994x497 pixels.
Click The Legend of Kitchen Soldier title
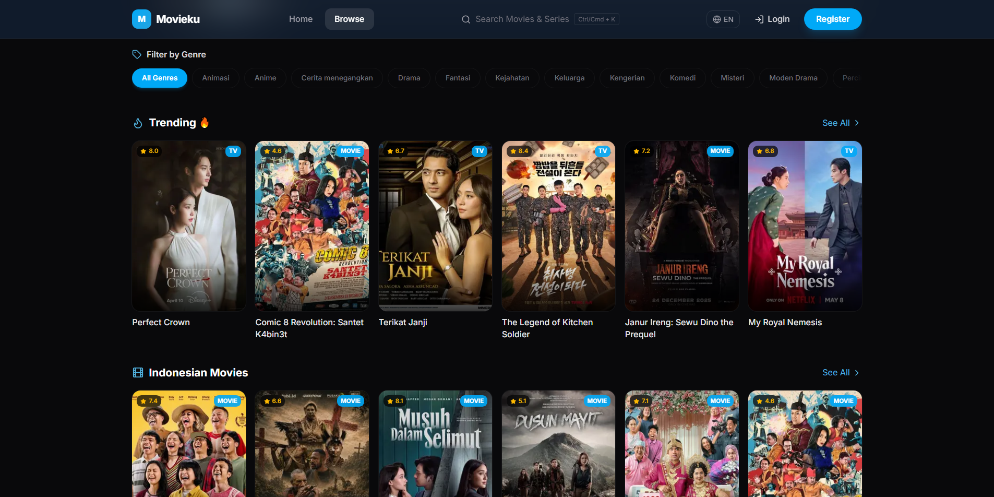click(x=547, y=328)
